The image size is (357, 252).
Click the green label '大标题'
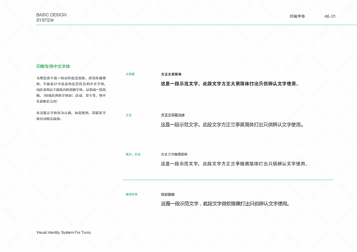click(x=130, y=74)
